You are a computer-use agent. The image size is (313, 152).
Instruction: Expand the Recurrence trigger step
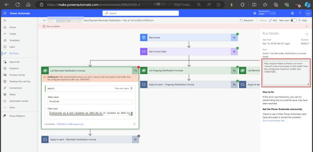[189, 38]
